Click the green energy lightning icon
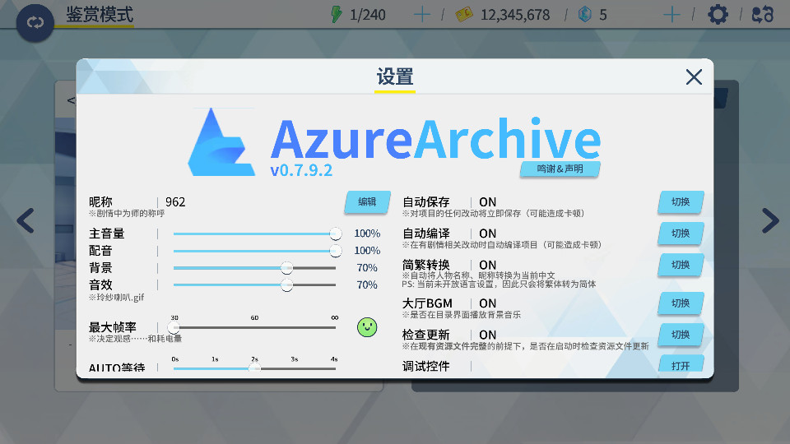790x444 pixels. [x=336, y=14]
